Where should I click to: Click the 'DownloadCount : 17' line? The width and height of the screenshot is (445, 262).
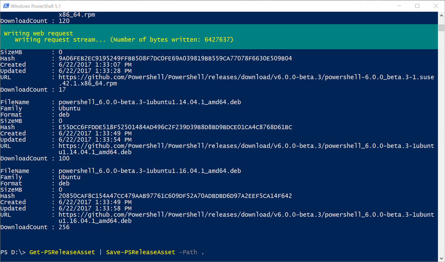click(33, 90)
